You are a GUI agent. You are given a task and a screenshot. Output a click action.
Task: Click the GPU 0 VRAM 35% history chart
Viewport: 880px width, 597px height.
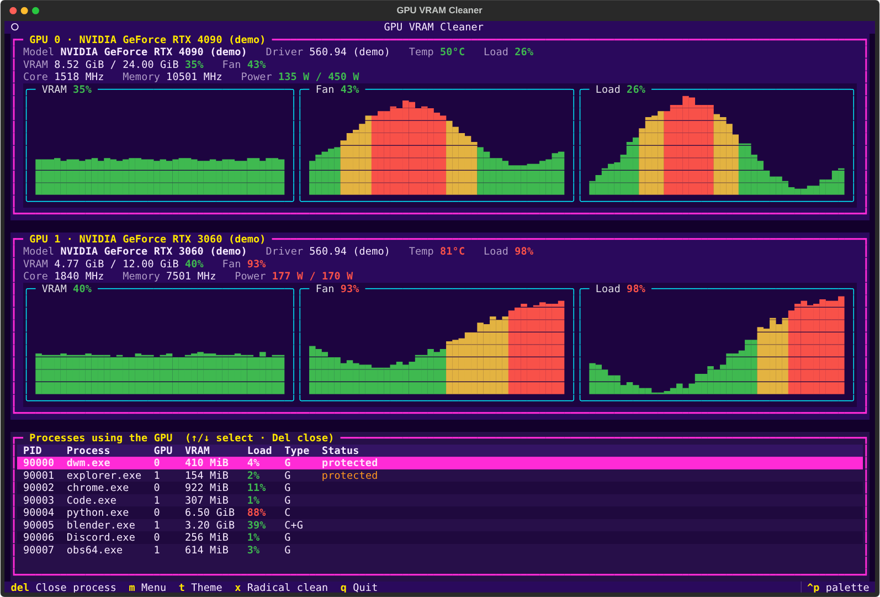[x=160, y=146]
